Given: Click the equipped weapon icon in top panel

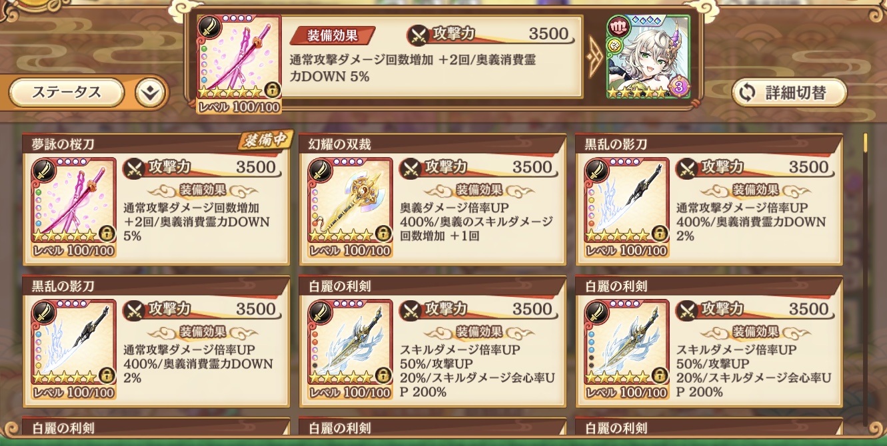Looking at the screenshot, I should click(239, 64).
